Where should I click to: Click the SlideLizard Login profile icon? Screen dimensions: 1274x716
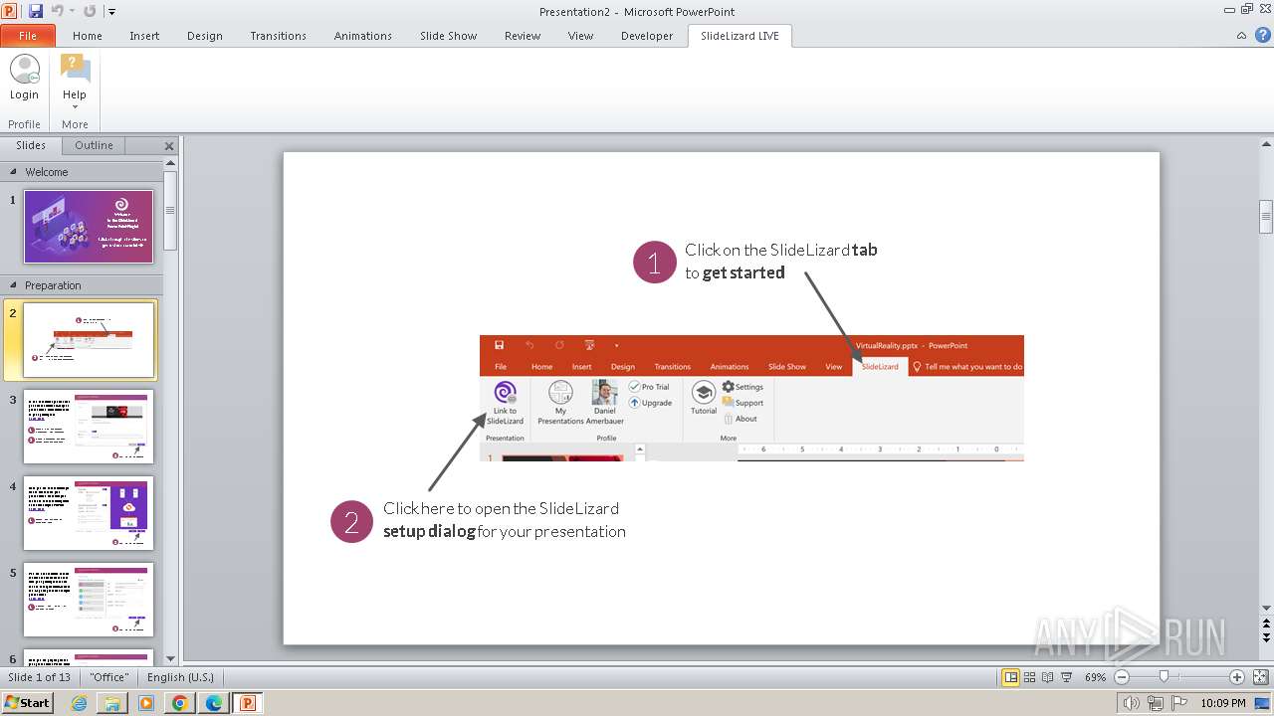tap(24, 78)
